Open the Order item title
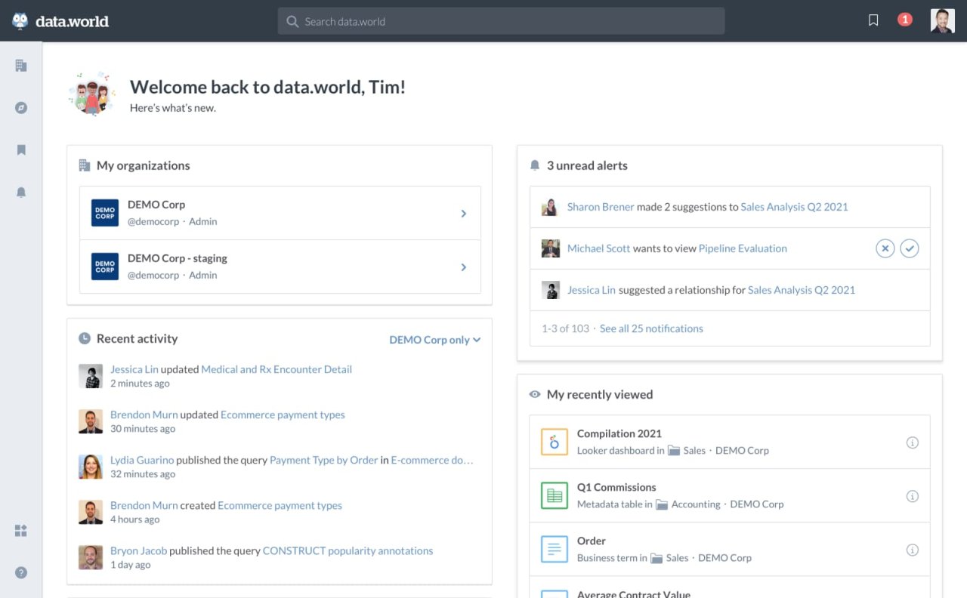This screenshot has width=967, height=598. (592, 541)
